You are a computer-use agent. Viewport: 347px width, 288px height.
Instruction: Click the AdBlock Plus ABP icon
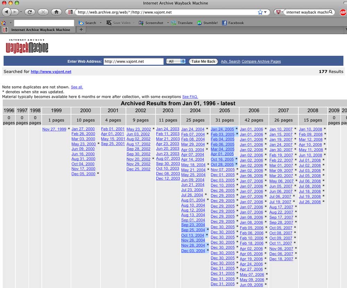click(343, 12)
